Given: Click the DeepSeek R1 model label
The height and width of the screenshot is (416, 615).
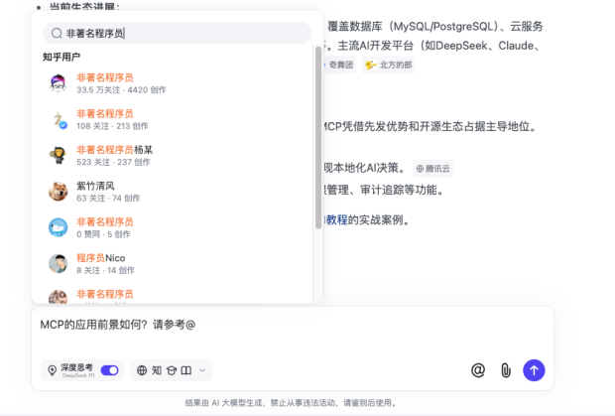Looking at the screenshot, I should (78, 375).
